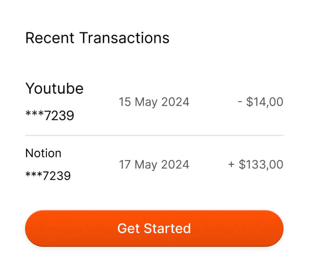Click the plus sign before $133,00
This screenshot has width=309, height=272.
click(232, 164)
